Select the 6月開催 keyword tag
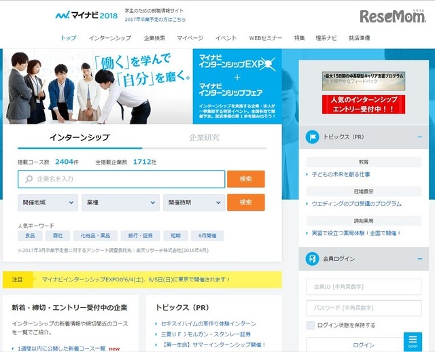Viewport: 435px width, 352px height. pyautogui.click(x=207, y=236)
